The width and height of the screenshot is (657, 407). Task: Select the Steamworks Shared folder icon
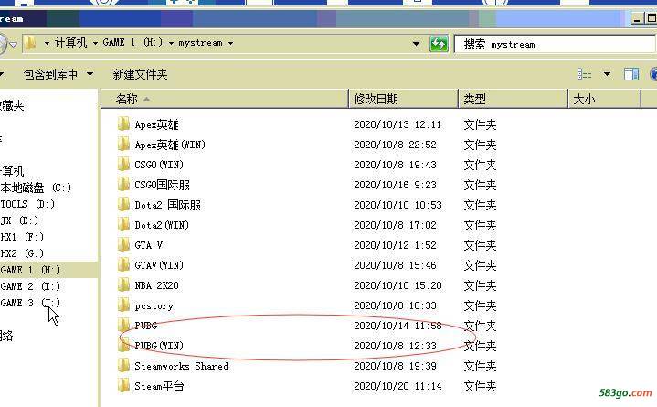[123, 366]
